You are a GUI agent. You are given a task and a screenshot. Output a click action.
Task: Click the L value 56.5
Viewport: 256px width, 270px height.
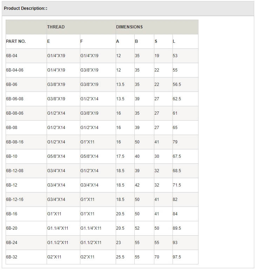[x=177, y=85]
